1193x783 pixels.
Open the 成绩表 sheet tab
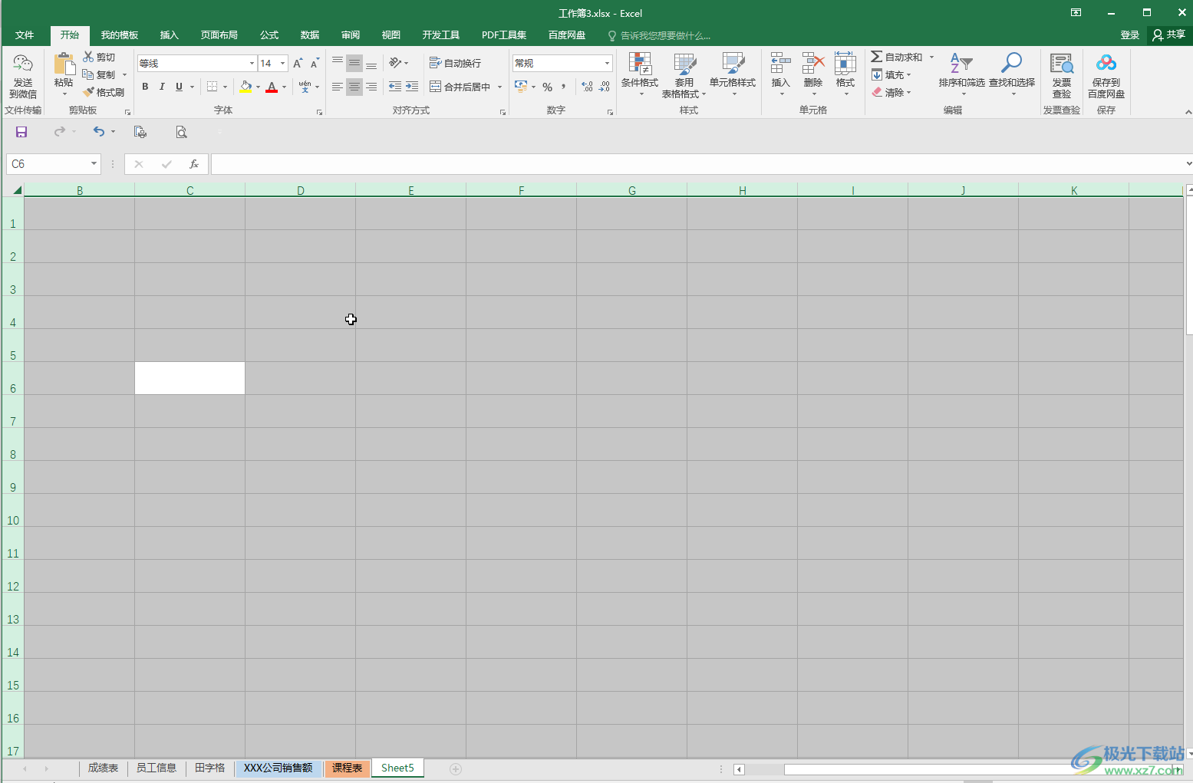click(x=103, y=768)
